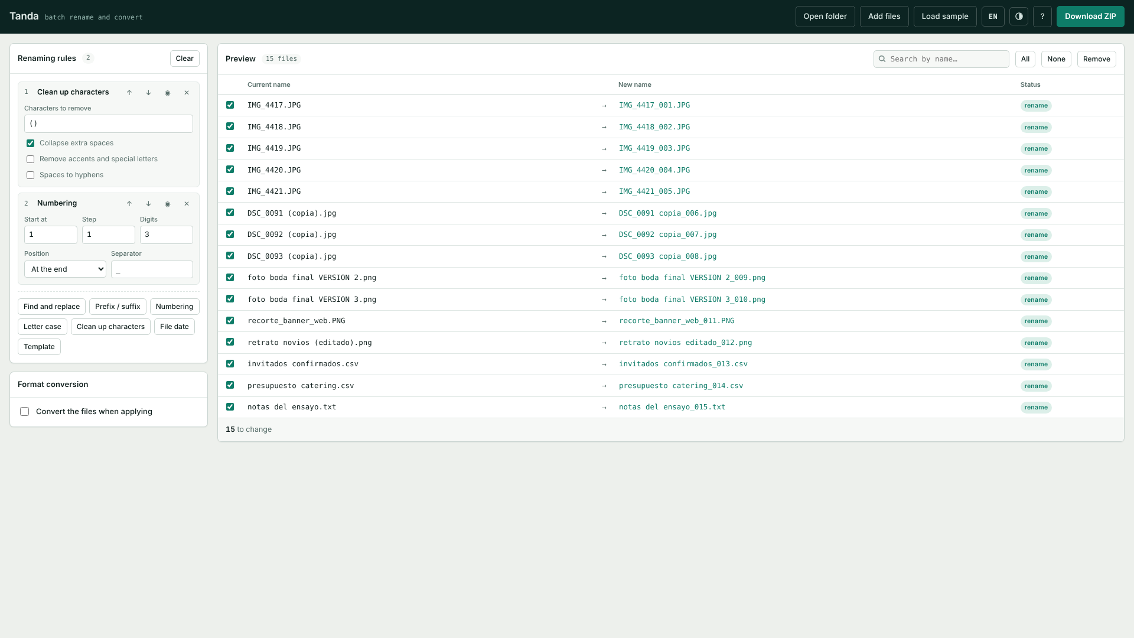Move the Numbering rule up

(129, 204)
